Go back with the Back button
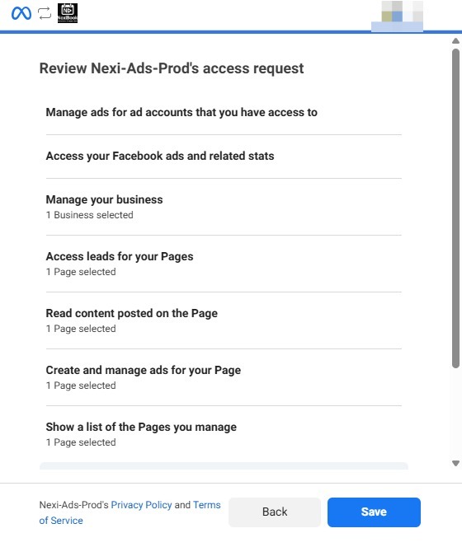The width and height of the screenshot is (462, 547). click(x=275, y=512)
